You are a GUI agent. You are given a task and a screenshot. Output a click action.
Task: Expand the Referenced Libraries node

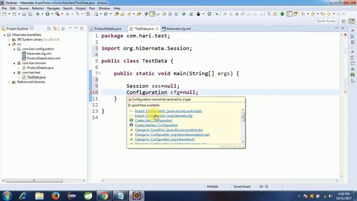tap(9, 82)
